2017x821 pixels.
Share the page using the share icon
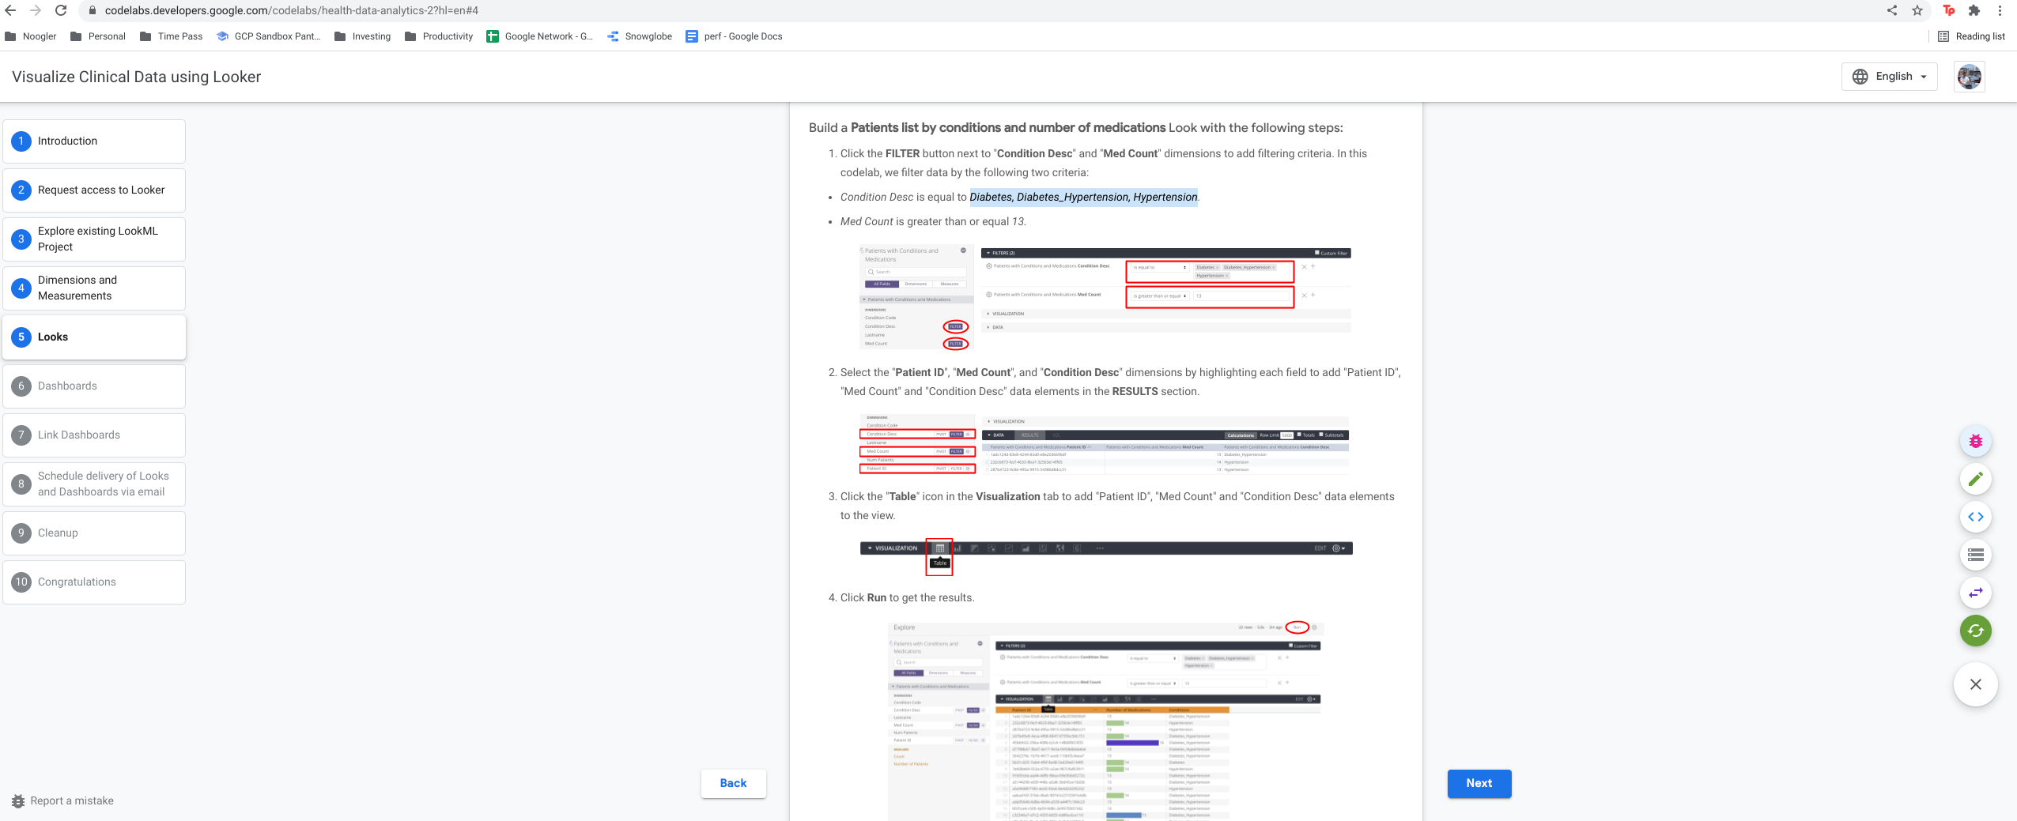[1891, 10]
